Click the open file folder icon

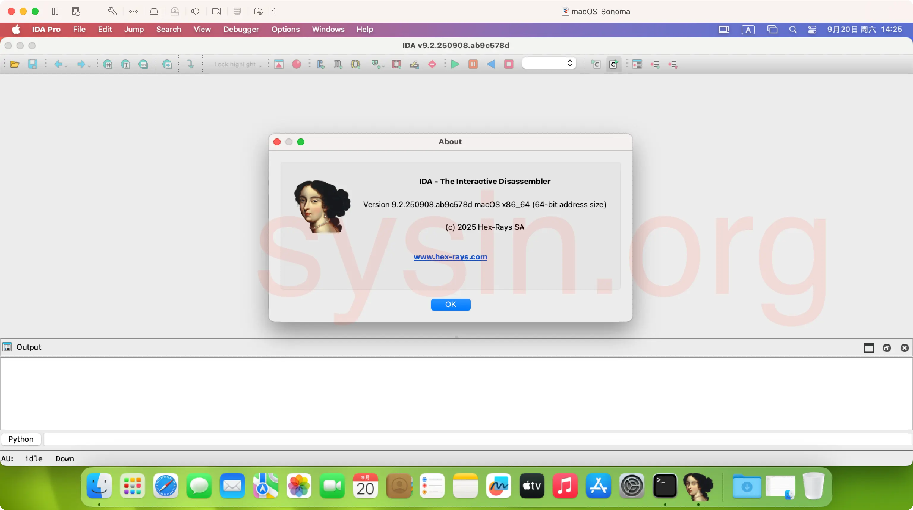[x=15, y=64]
